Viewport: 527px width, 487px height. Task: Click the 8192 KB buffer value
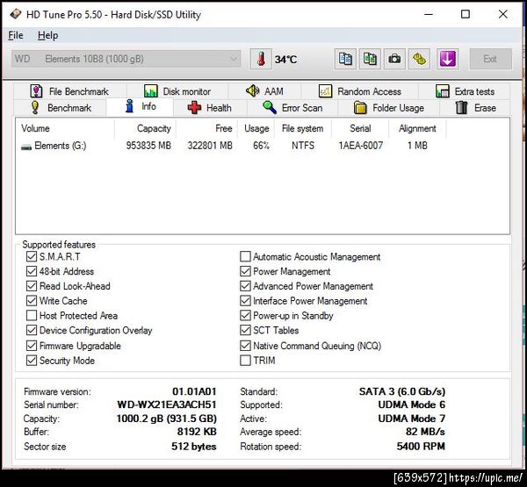[197, 432]
